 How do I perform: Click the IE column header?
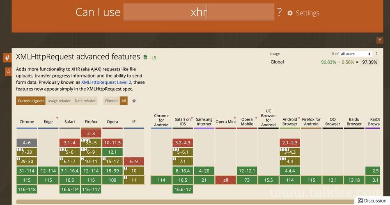tap(134, 122)
